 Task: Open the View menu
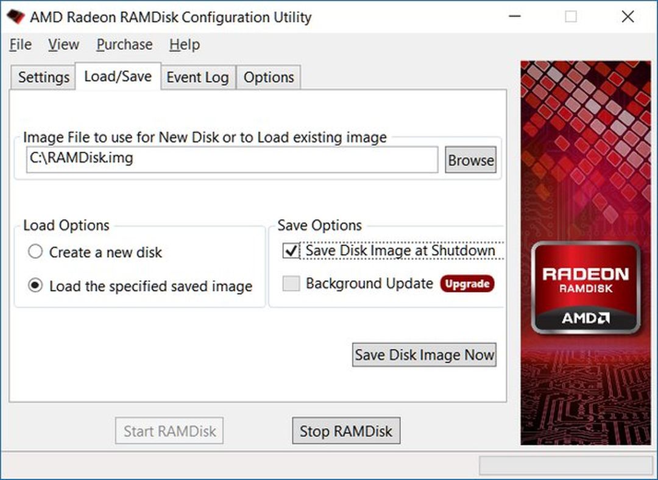pos(63,44)
